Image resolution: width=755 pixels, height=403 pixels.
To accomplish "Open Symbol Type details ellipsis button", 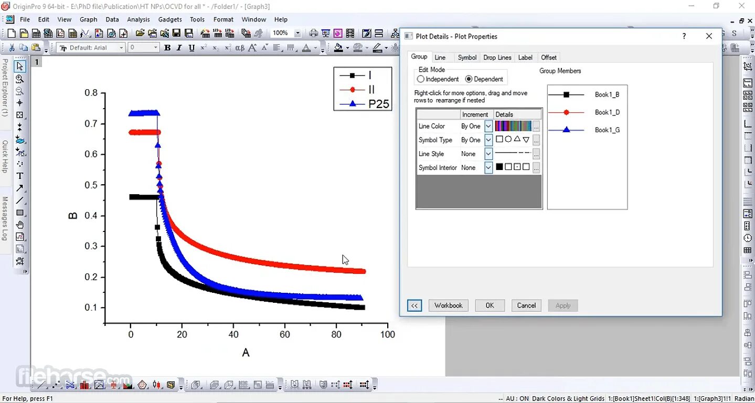I will coord(536,141).
